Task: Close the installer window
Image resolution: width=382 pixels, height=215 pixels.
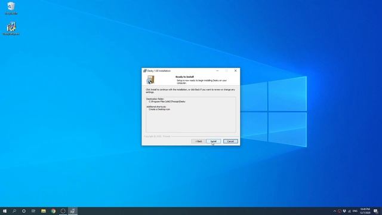Action: click(x=235, y=70)
